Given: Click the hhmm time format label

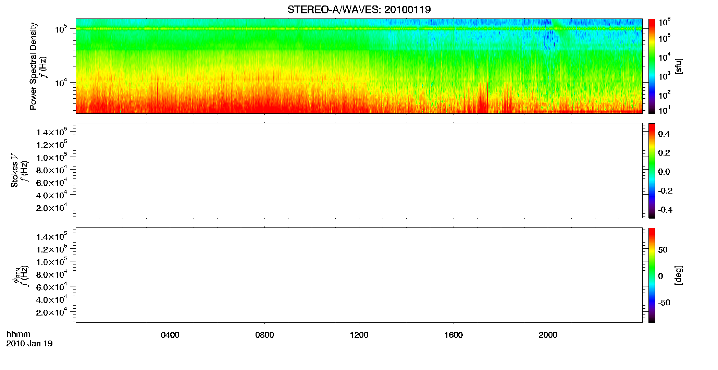Looking at the screenshot, I should tap(18, 334).
